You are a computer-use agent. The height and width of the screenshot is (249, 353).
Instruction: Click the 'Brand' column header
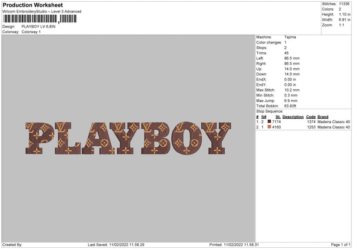click(x=323, y=117)
